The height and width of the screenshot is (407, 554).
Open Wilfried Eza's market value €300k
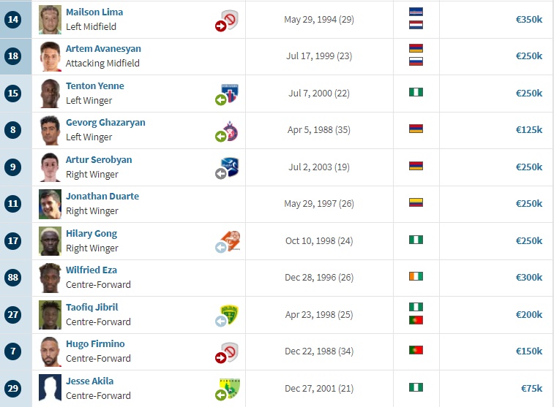click(x=529, y=277)
